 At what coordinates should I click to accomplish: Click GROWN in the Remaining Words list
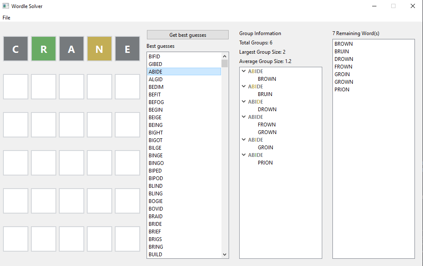click(373, 82)
